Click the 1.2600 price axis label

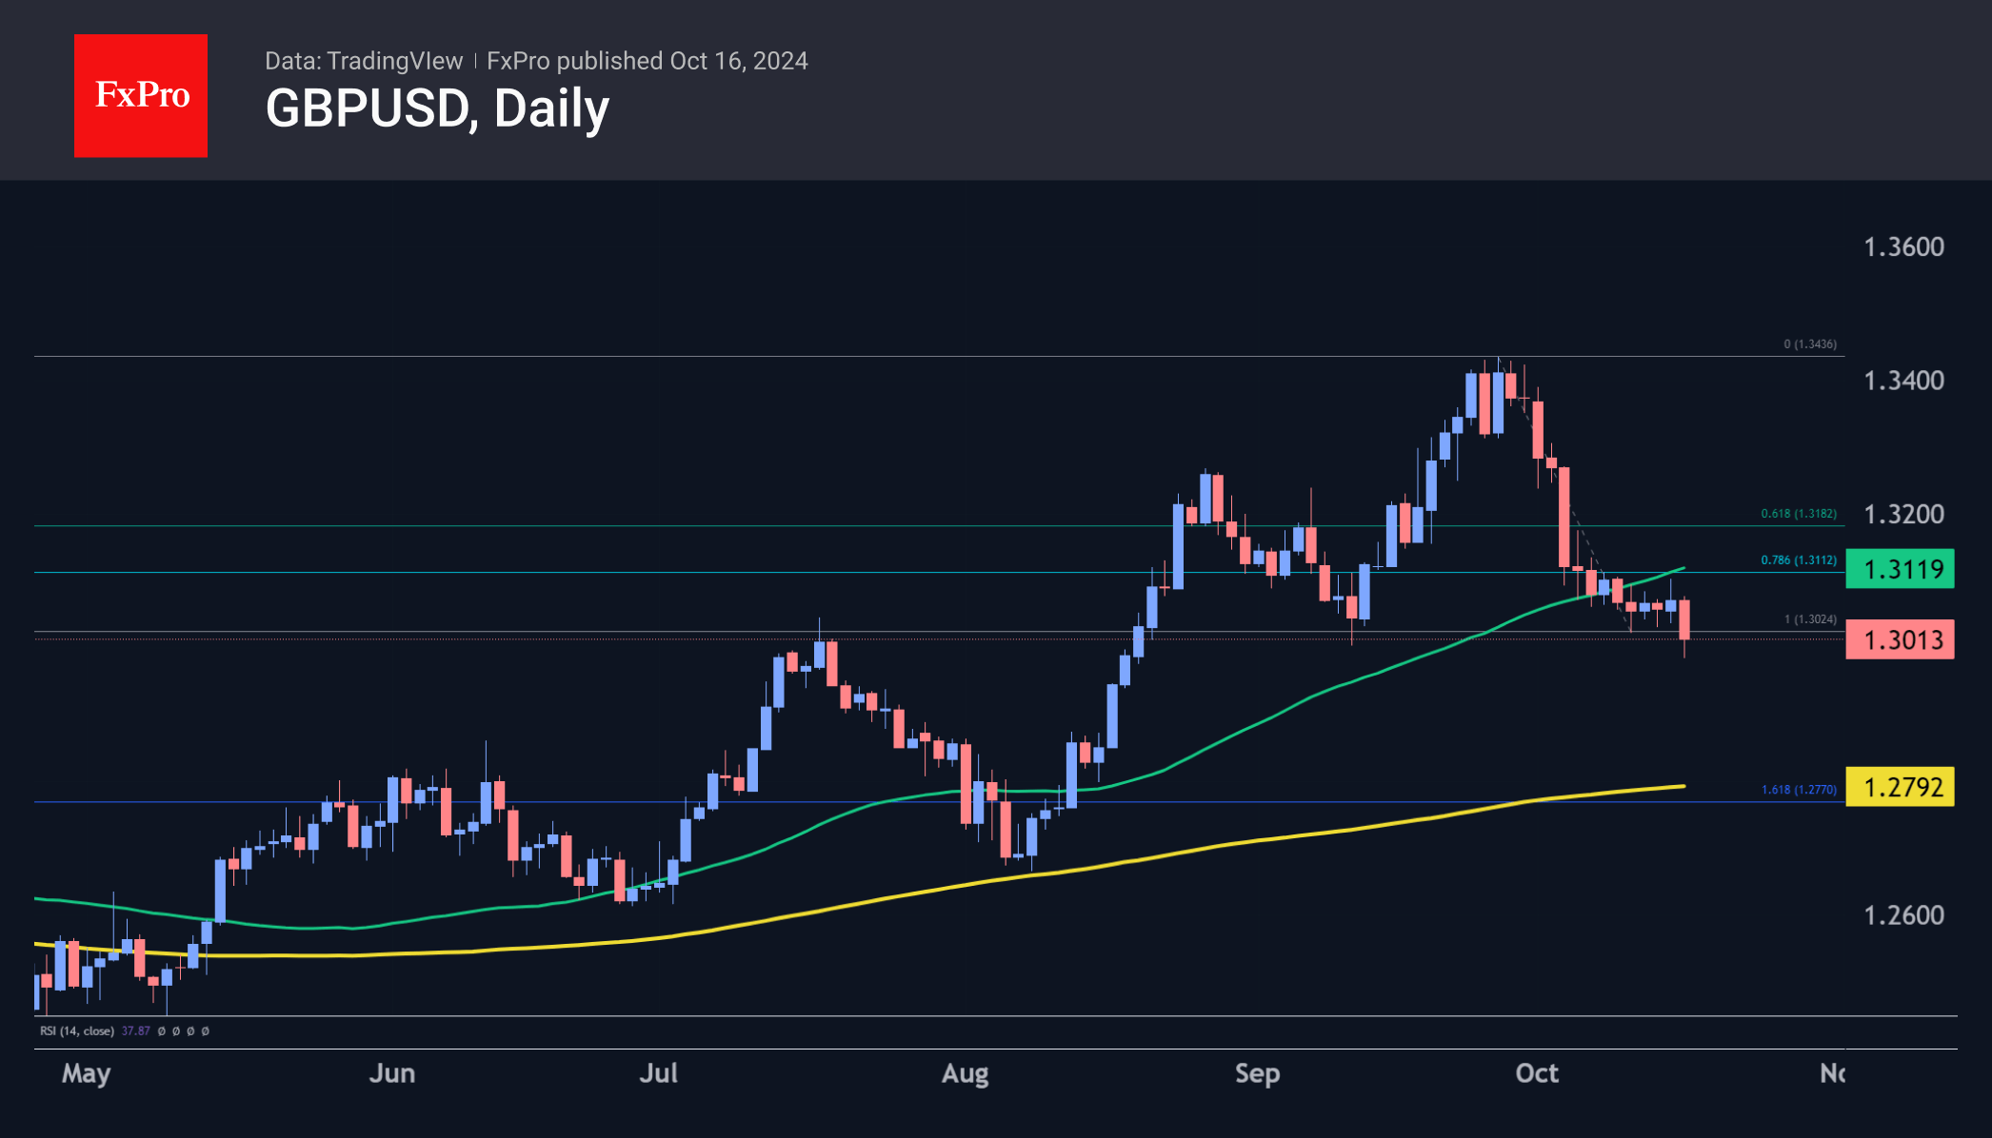pyautogui.click(x=1902, y=915)
